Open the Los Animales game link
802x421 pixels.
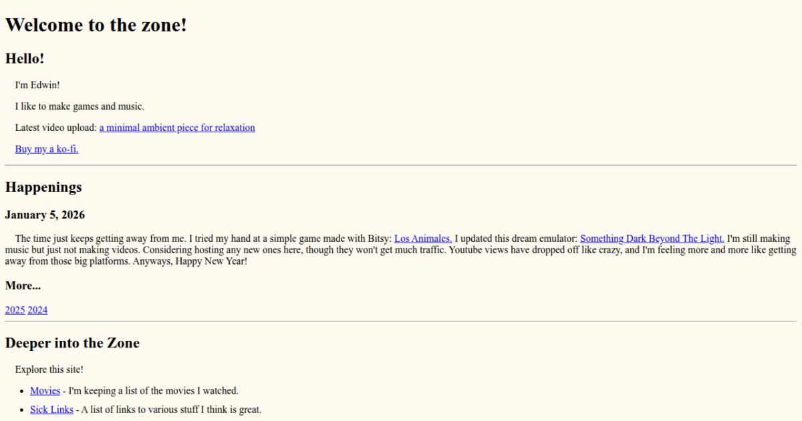423,239
